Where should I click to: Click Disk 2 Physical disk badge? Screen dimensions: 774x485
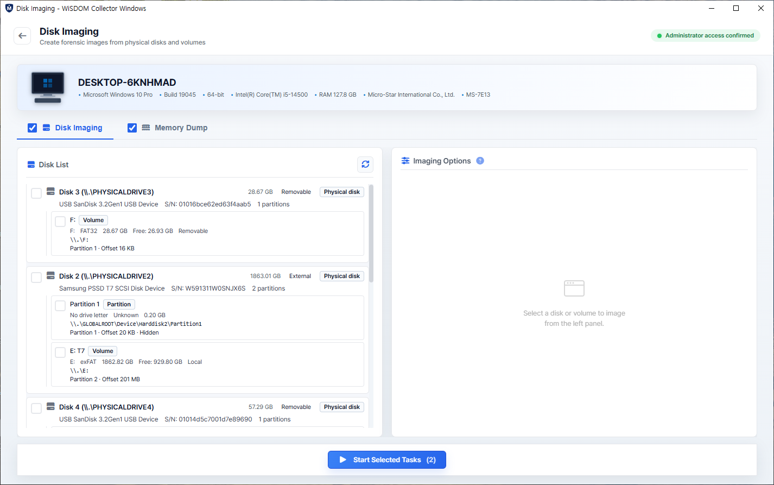(x=342, y=276)
